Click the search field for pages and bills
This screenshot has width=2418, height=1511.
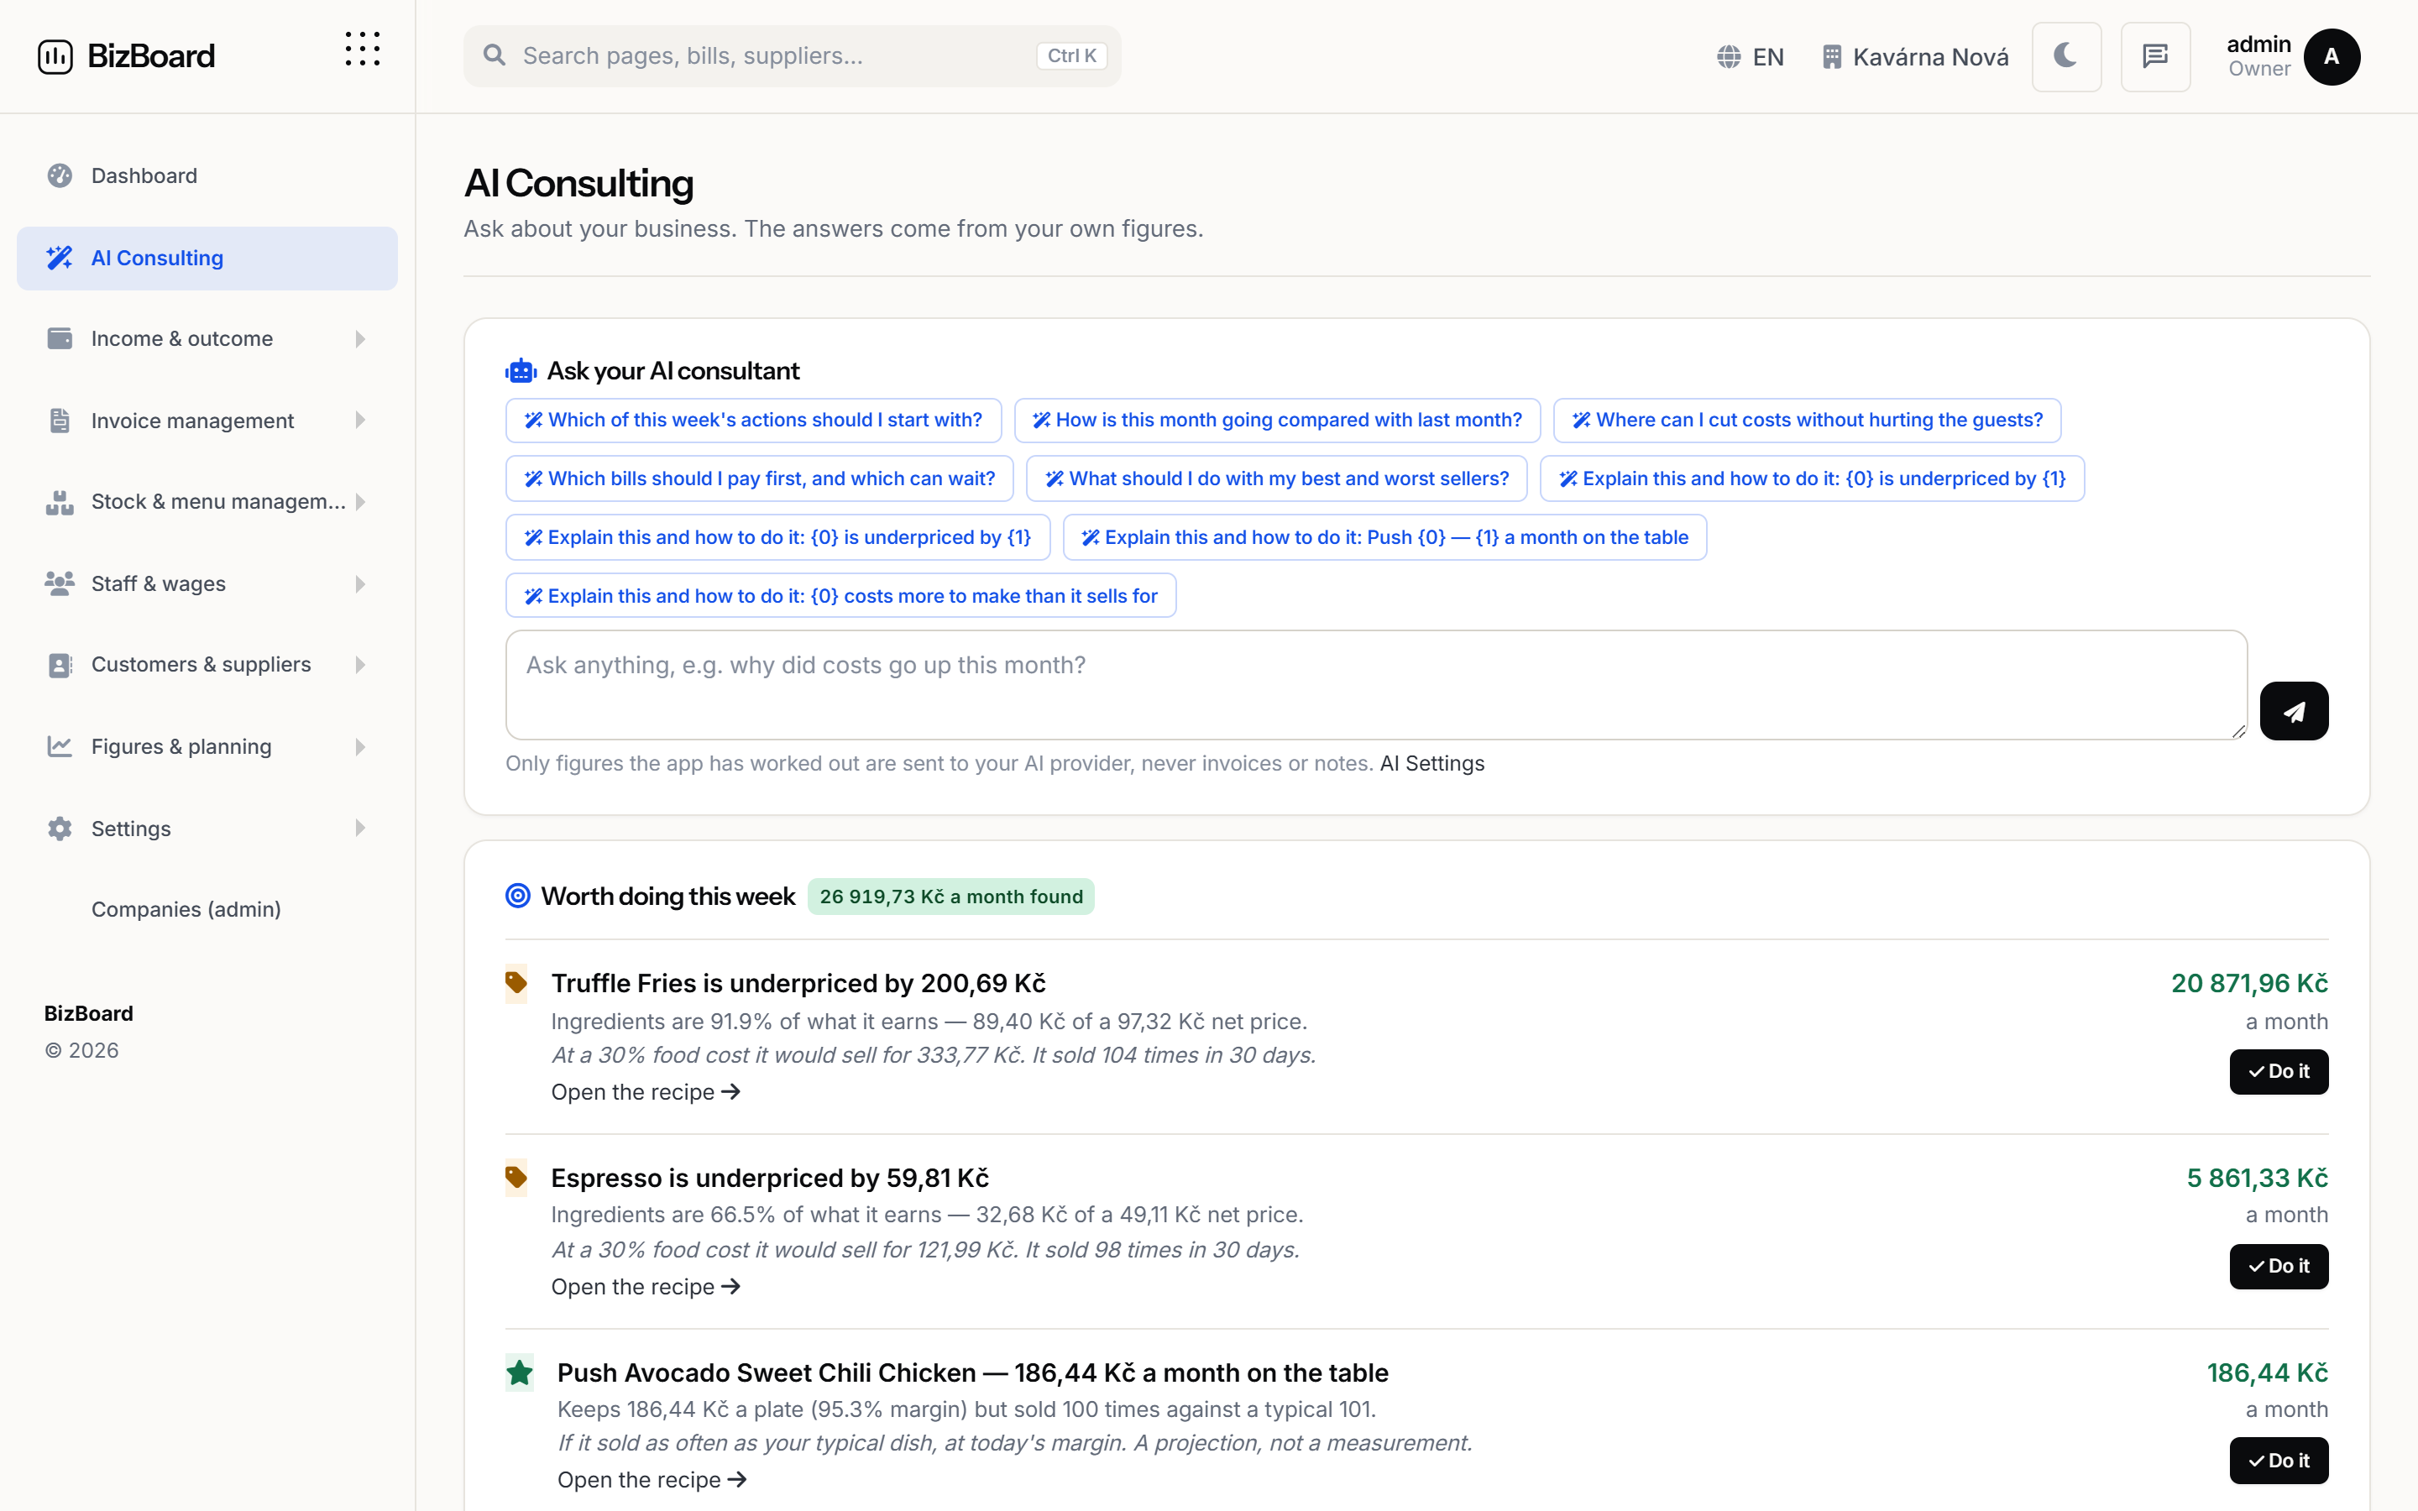click(x=793, y=56)
